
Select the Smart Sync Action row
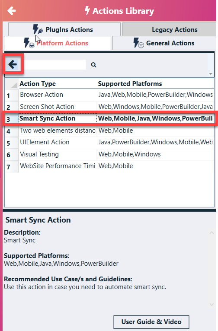109,118
